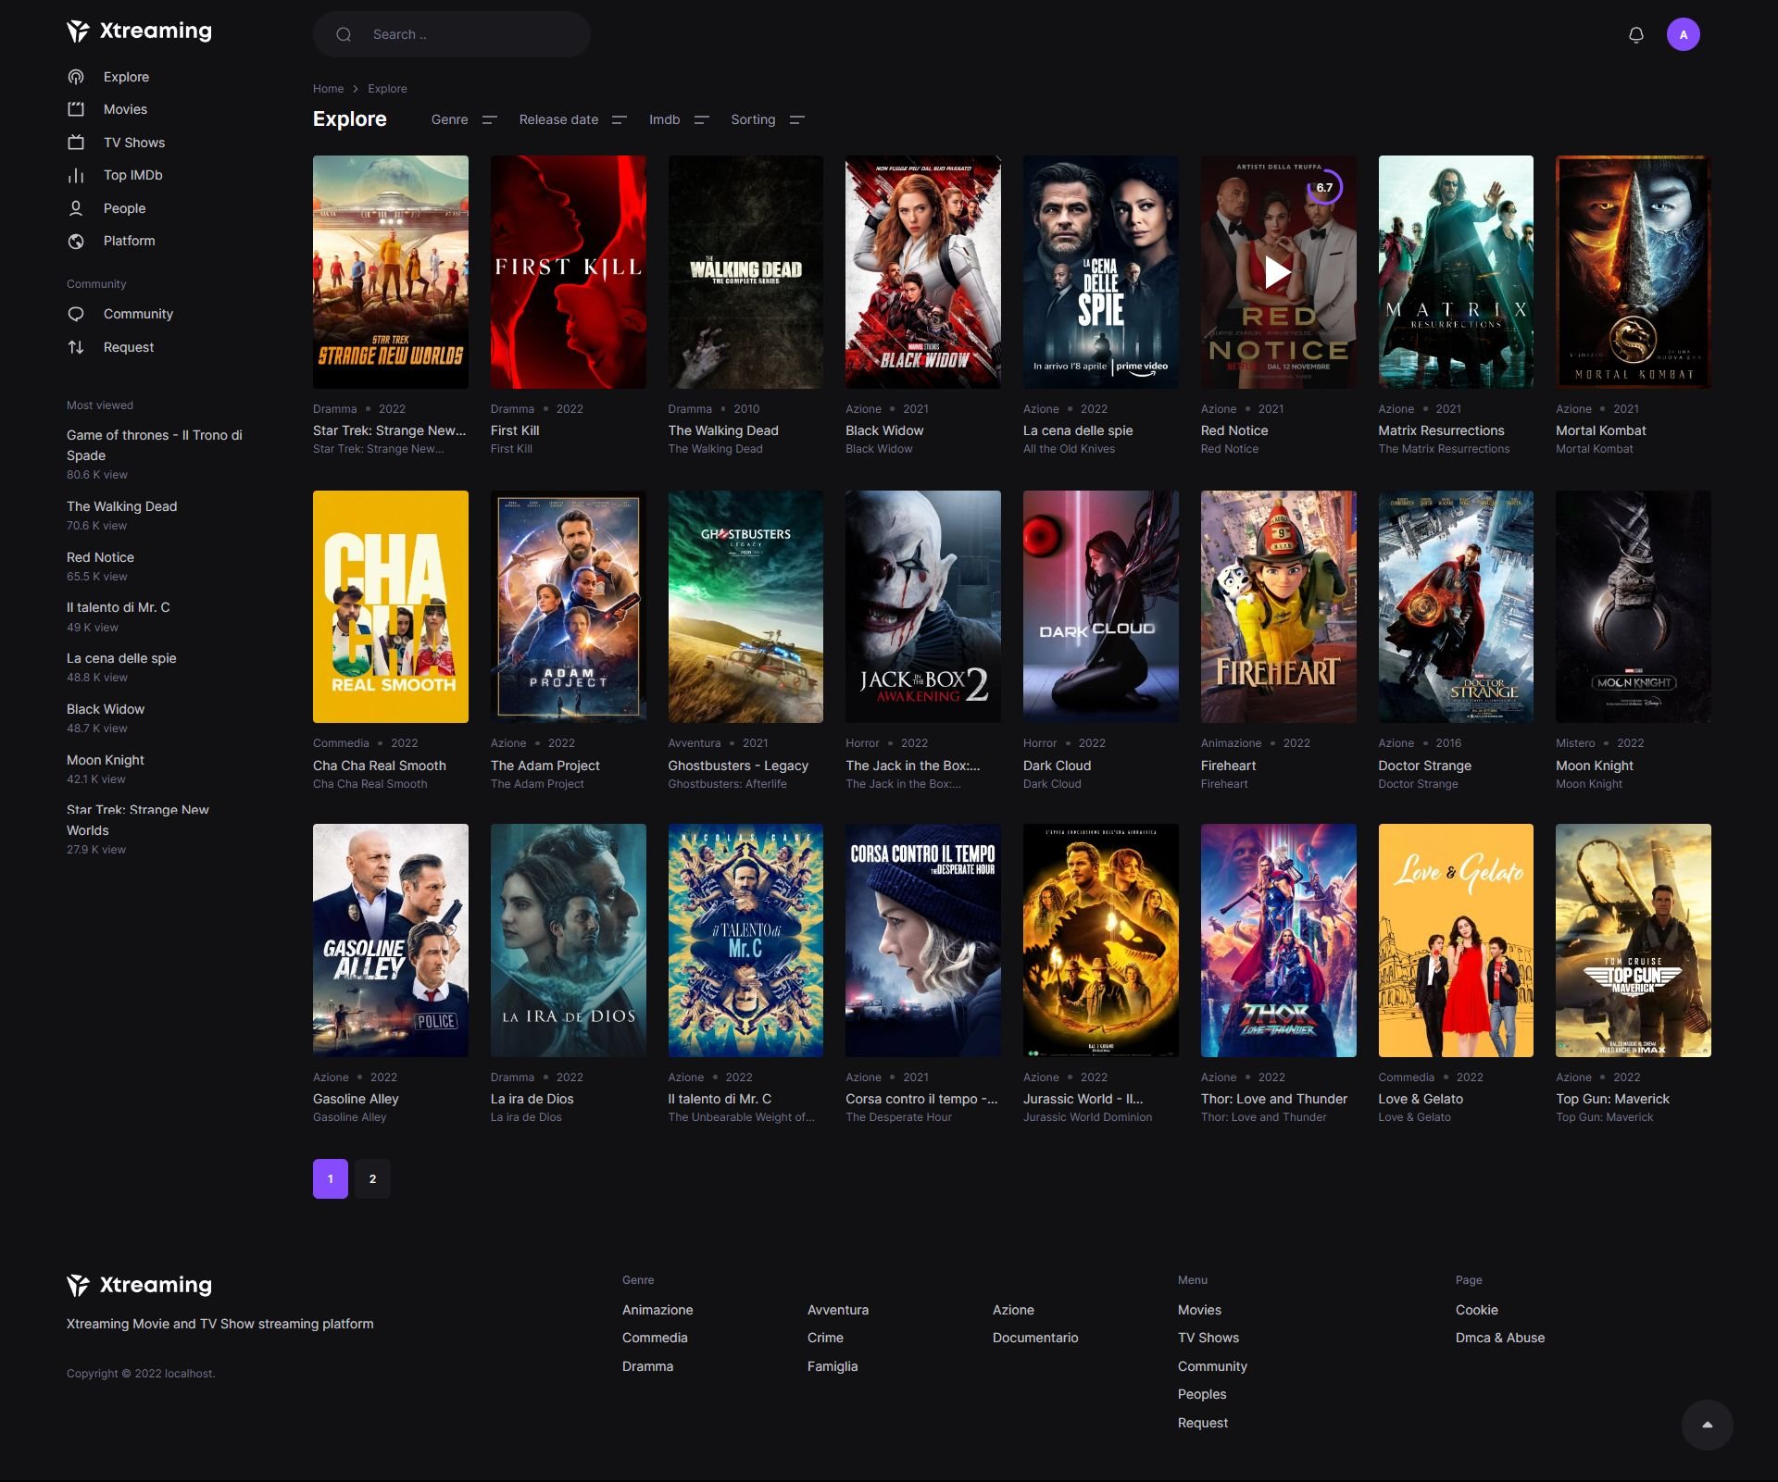Open the Doctor Strange poster
The image size is (1778, 1482).
(x=1456, y=606)
